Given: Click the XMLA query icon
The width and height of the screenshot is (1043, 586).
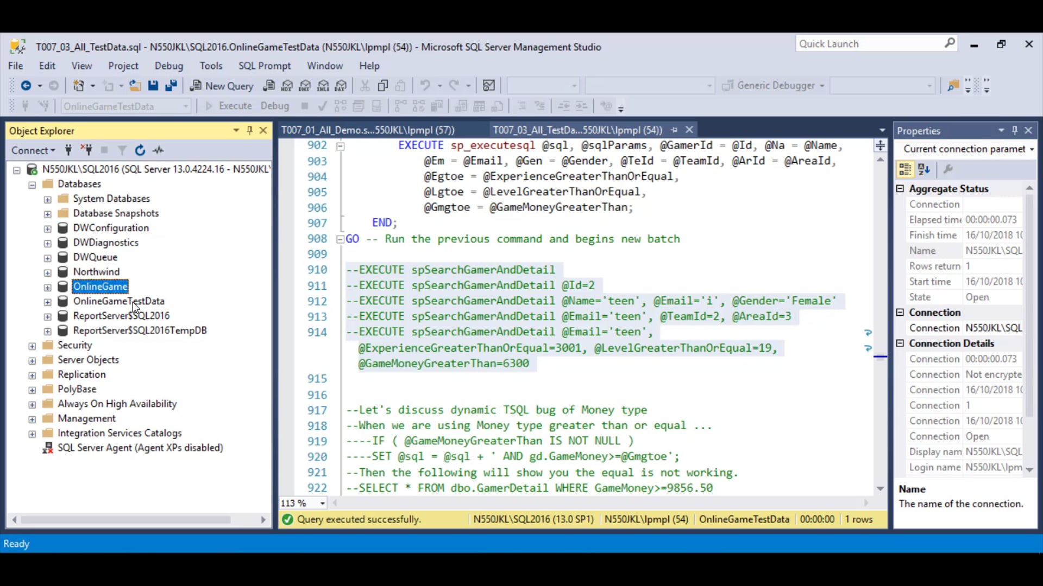Looking at the screenshot, I should [x=323, y=86].
